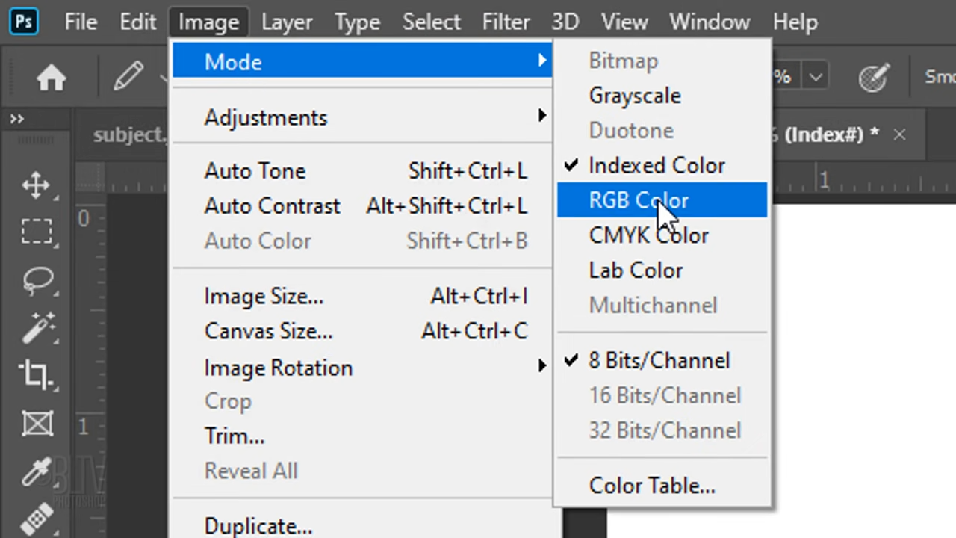The image size is (956, 538).
Task: Open the zoom percentage dropdown
Action: 816,76
